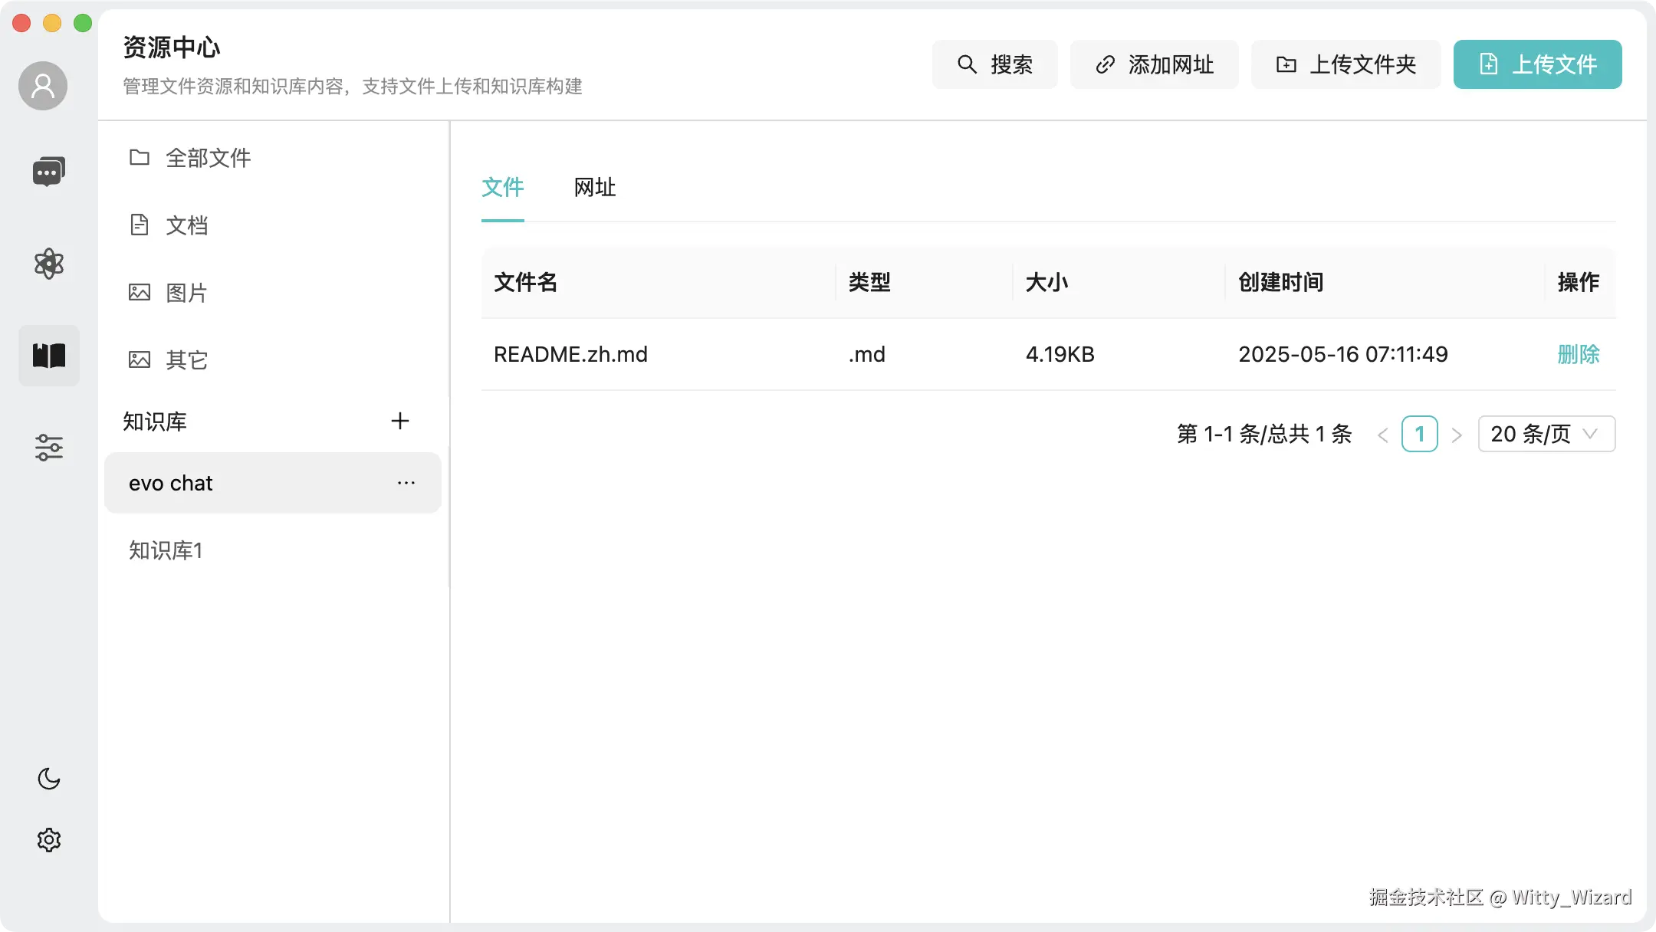Click the 上传文件 upload button
The height and width of the screenshot is (932, 1656).
click(1536, 64)
